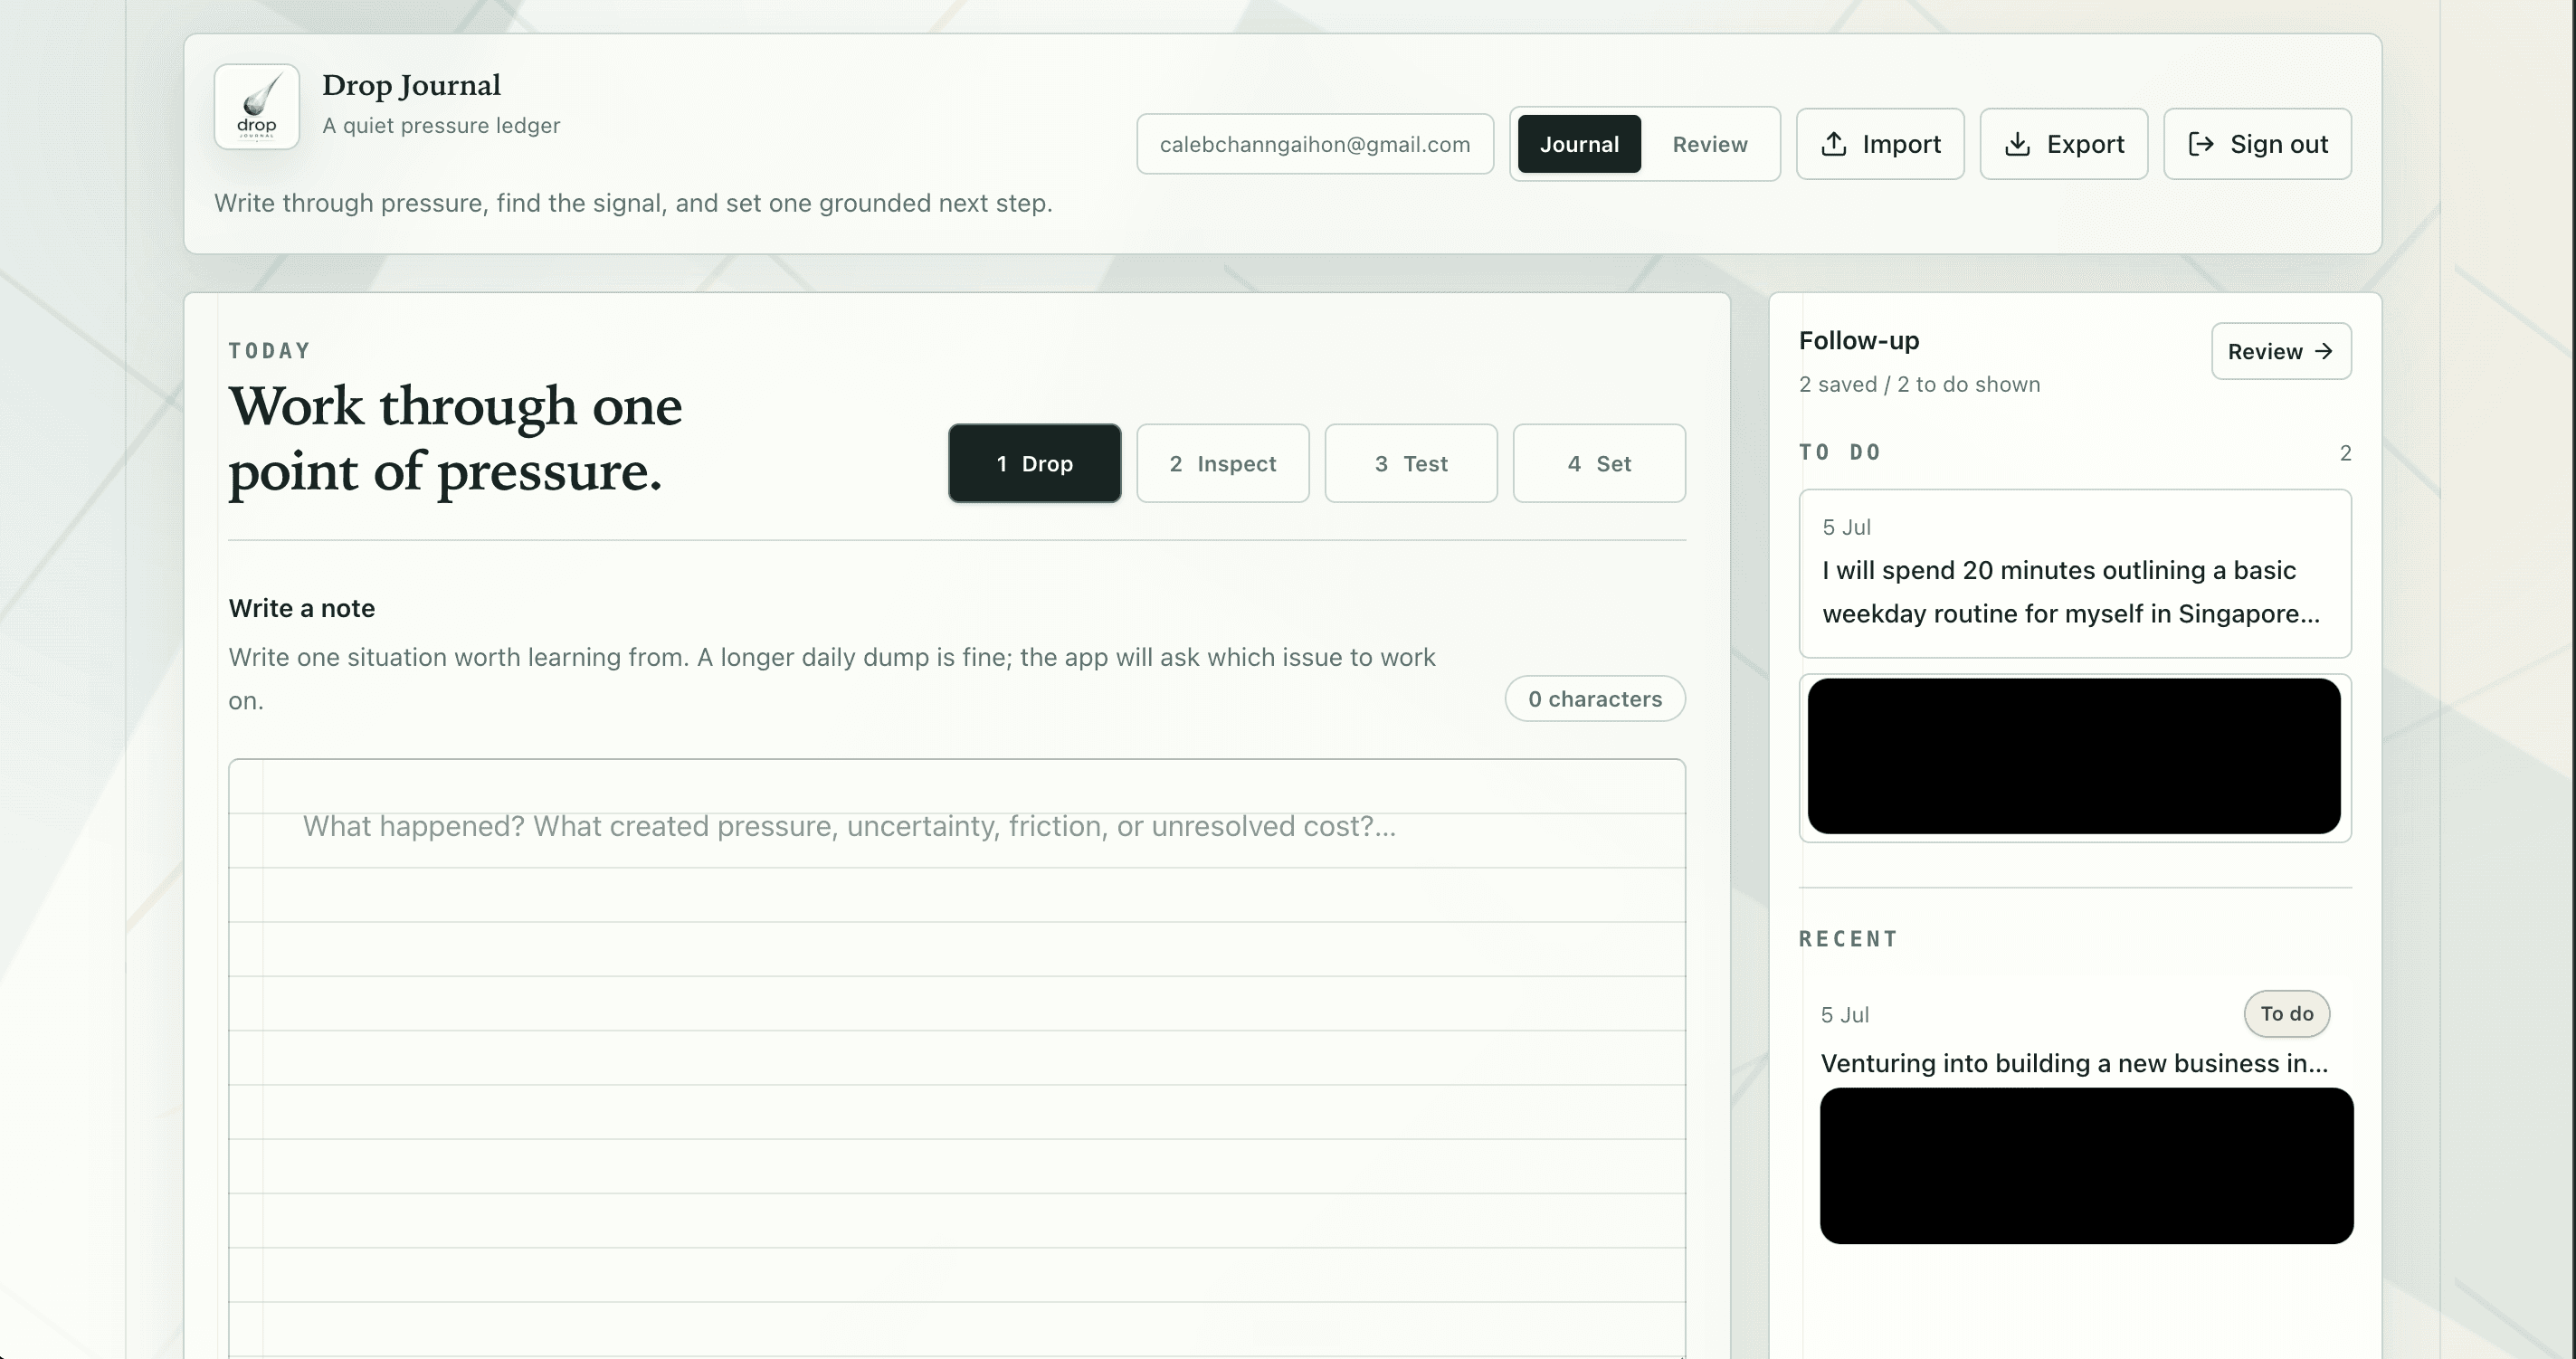Click the 'Write a note' heading
The height and width of the screenshot is (1359, 2576).
tap(302, 608)
